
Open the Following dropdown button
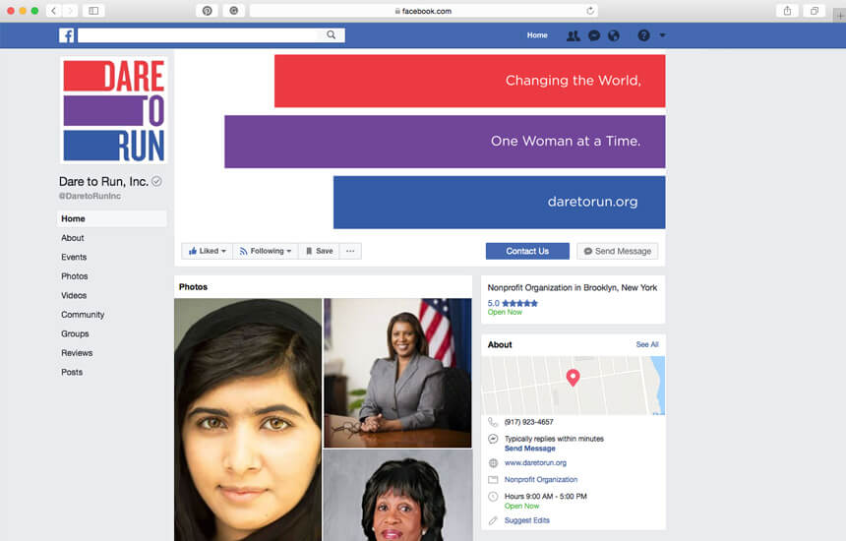266,251
